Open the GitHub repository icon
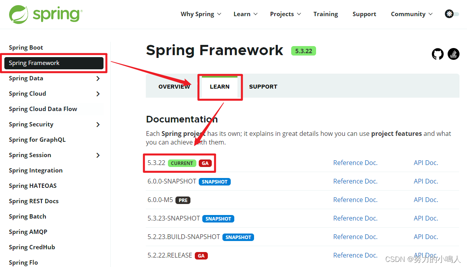 pyautogui.click(x=437, y=54)
